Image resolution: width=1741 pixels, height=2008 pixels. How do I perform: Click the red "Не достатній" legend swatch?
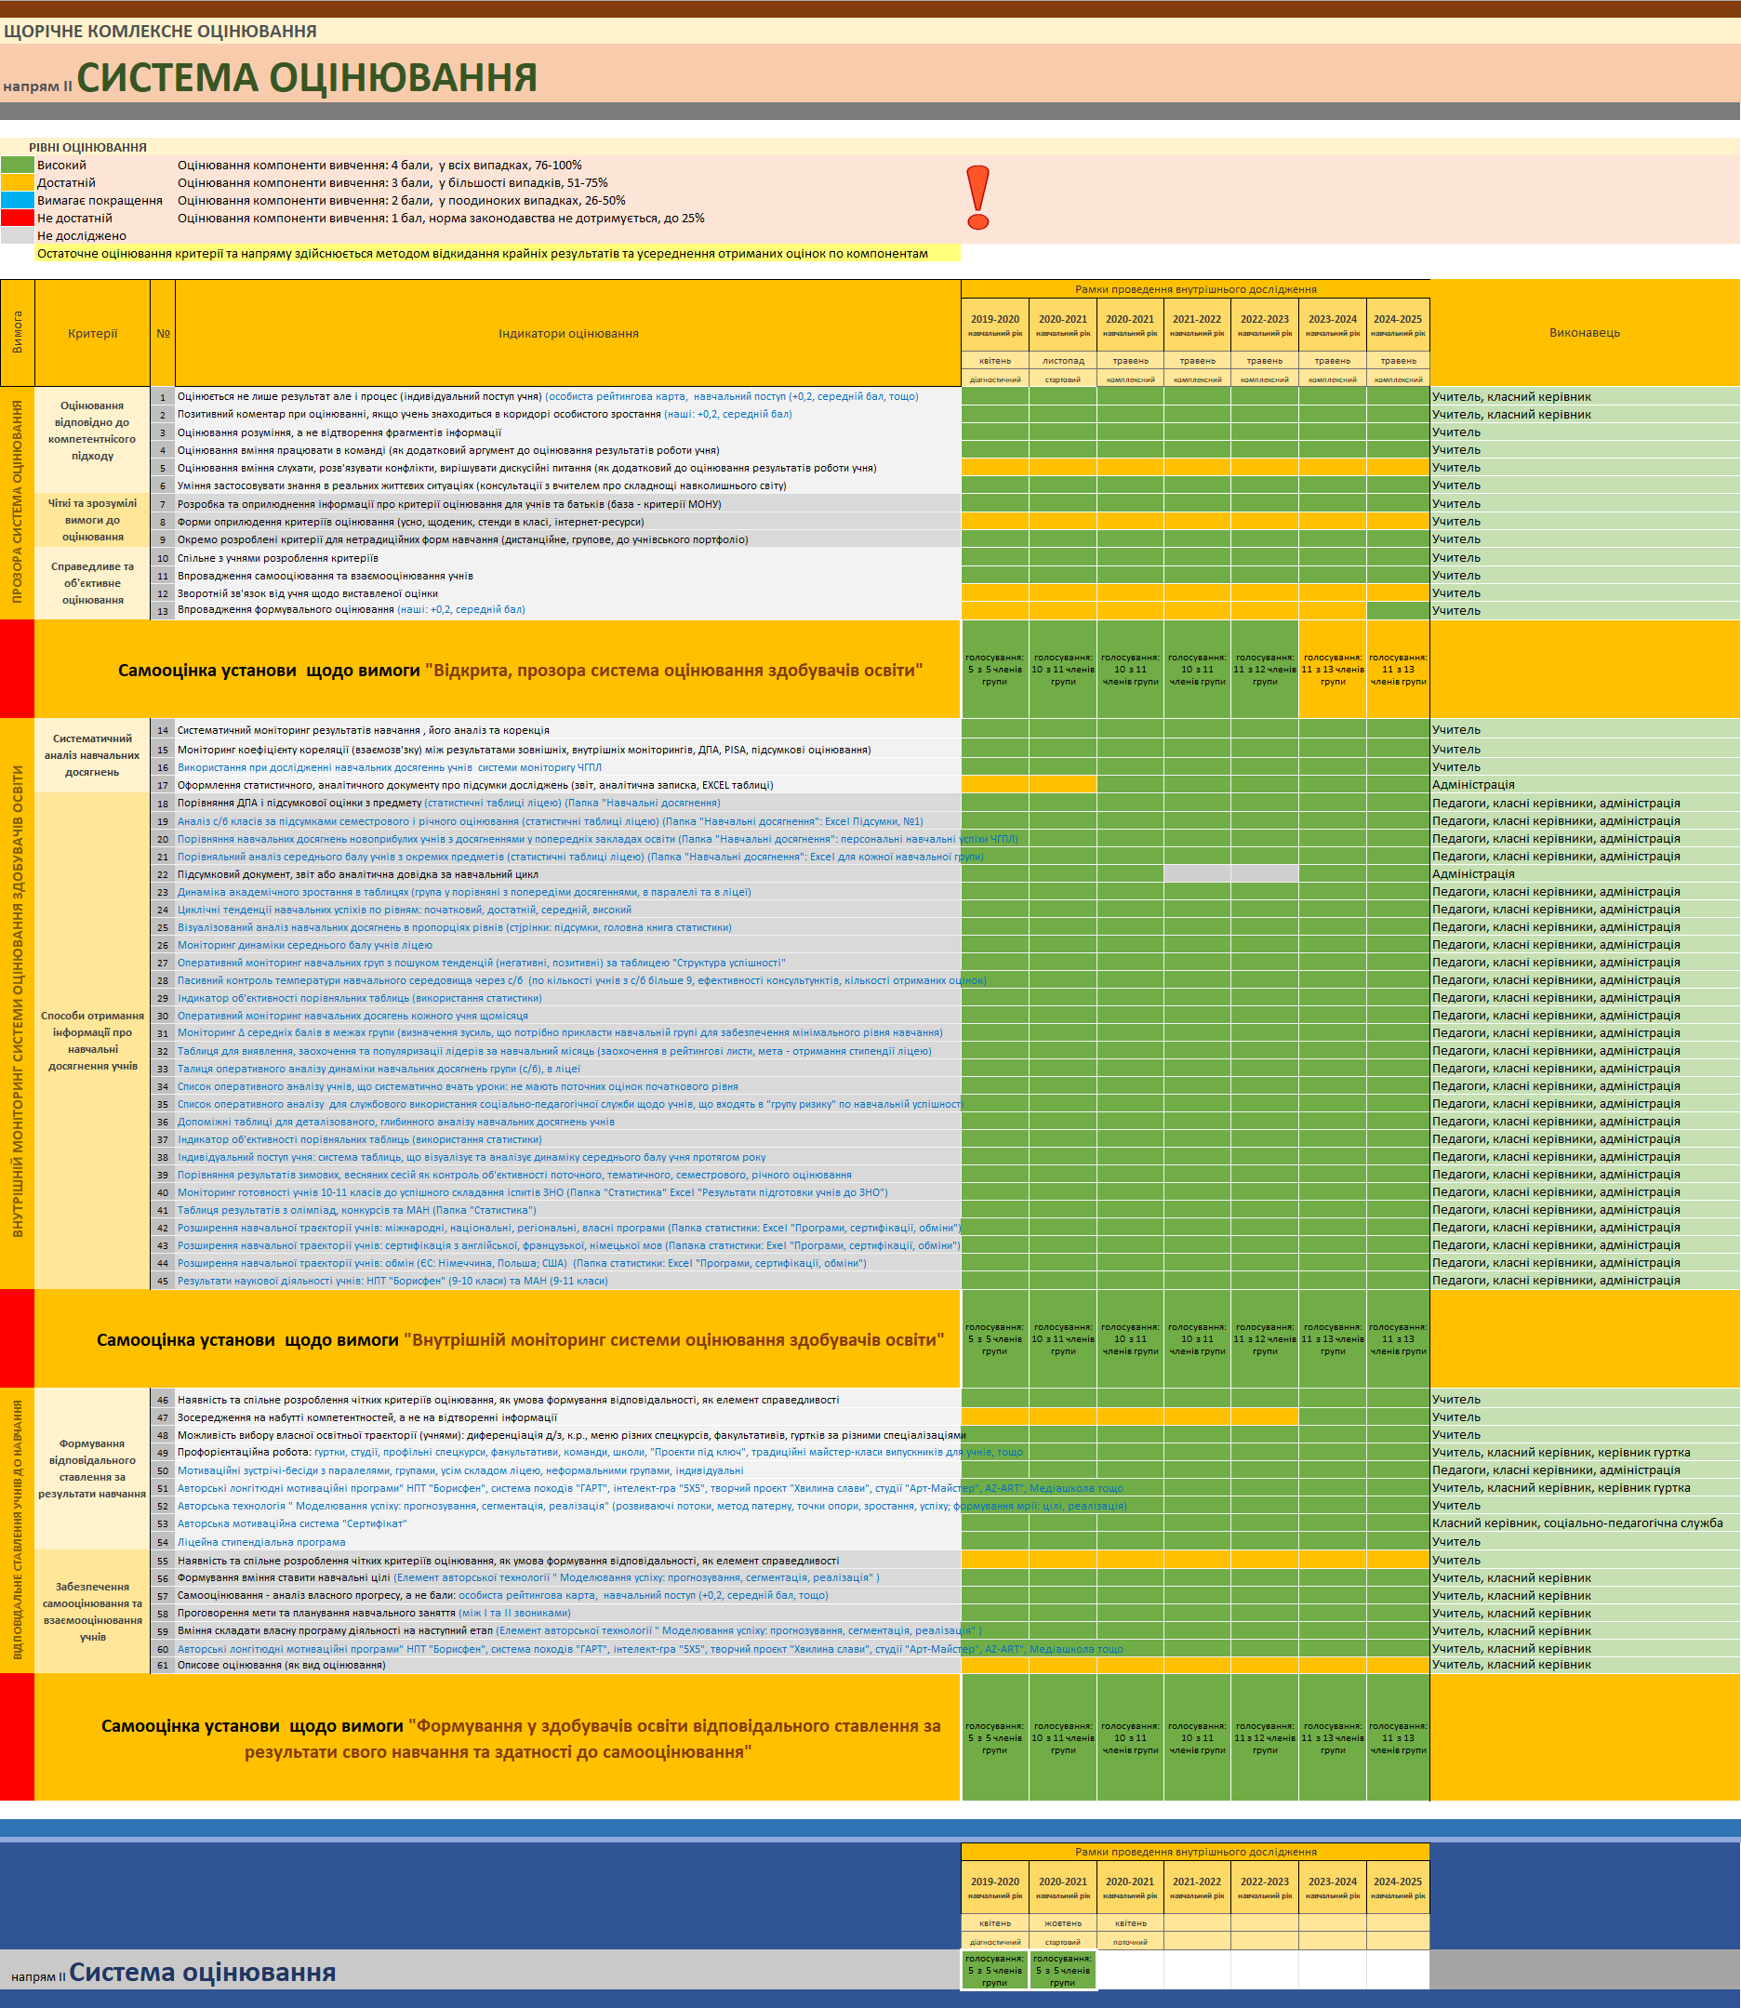click(18, 219)
